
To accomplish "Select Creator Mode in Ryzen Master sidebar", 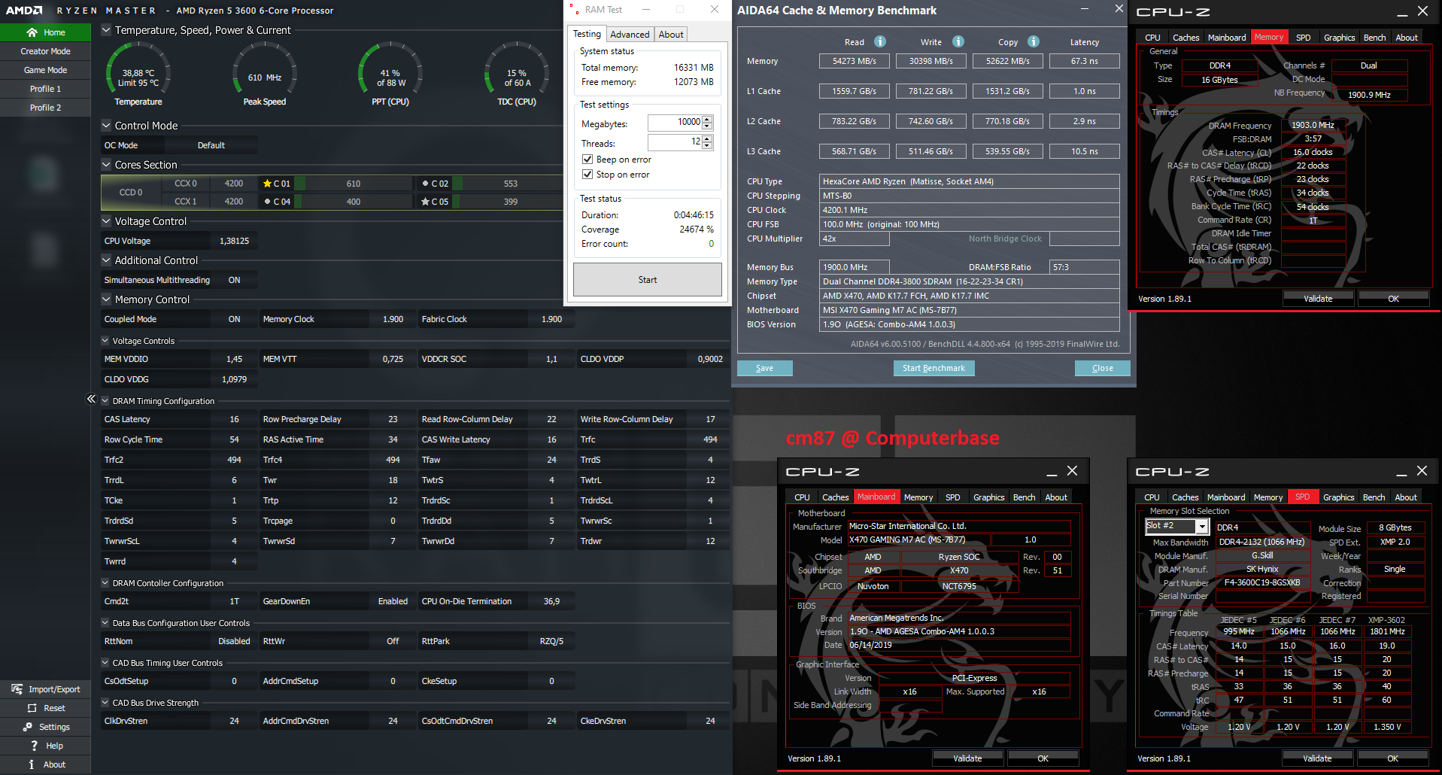I will click(x=45, y=51).
